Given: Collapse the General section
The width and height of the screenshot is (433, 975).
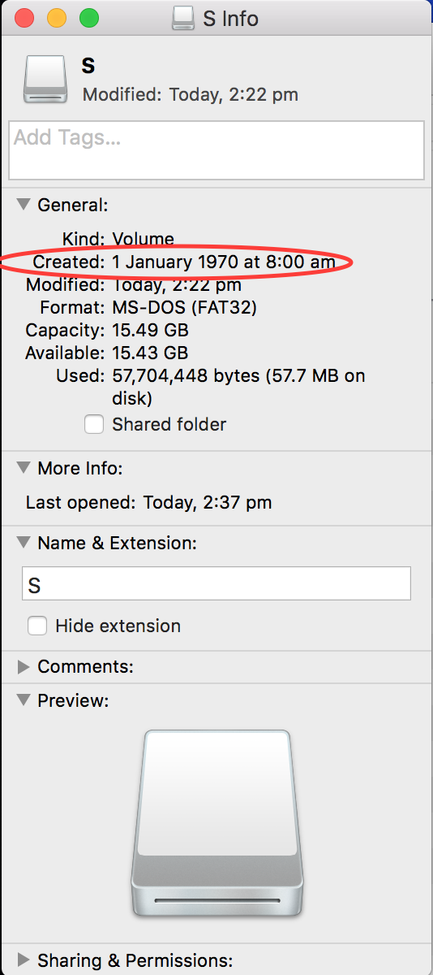Looking at the screenshot, I should pos(24,205).
